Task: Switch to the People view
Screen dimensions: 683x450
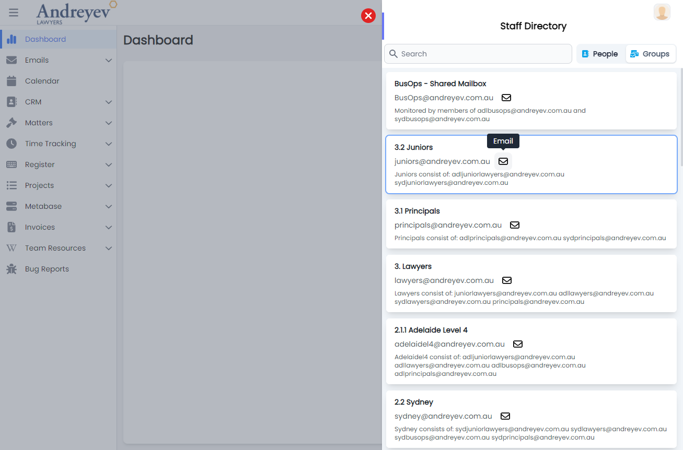Action: [x=600, y=54]
